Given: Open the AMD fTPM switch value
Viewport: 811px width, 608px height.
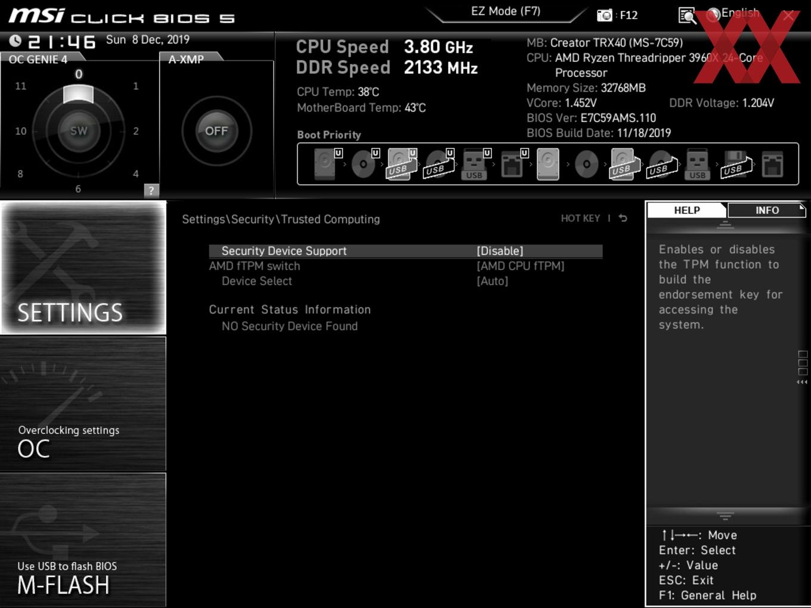Looking at the screenshot, I should (521, 266).
